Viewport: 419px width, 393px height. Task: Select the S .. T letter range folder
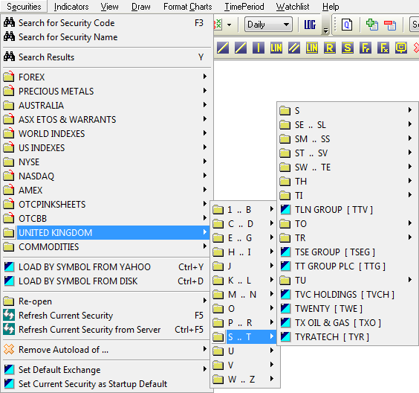[x=244, y=336]
